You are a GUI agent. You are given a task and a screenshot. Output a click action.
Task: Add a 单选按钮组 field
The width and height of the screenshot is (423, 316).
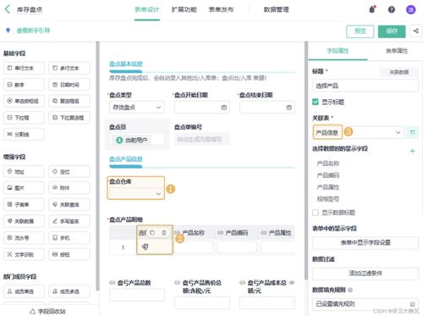24,101
